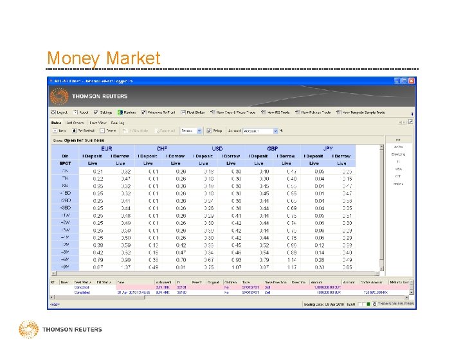Select the +1BD tenor row label
Screen dimensions: 463x347
point(65,193)
